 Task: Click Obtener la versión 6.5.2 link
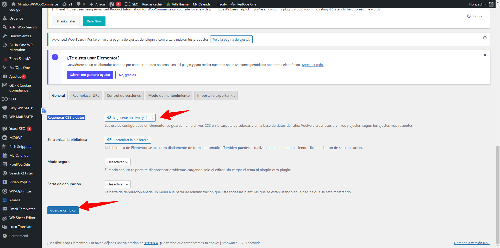point(472,243)
